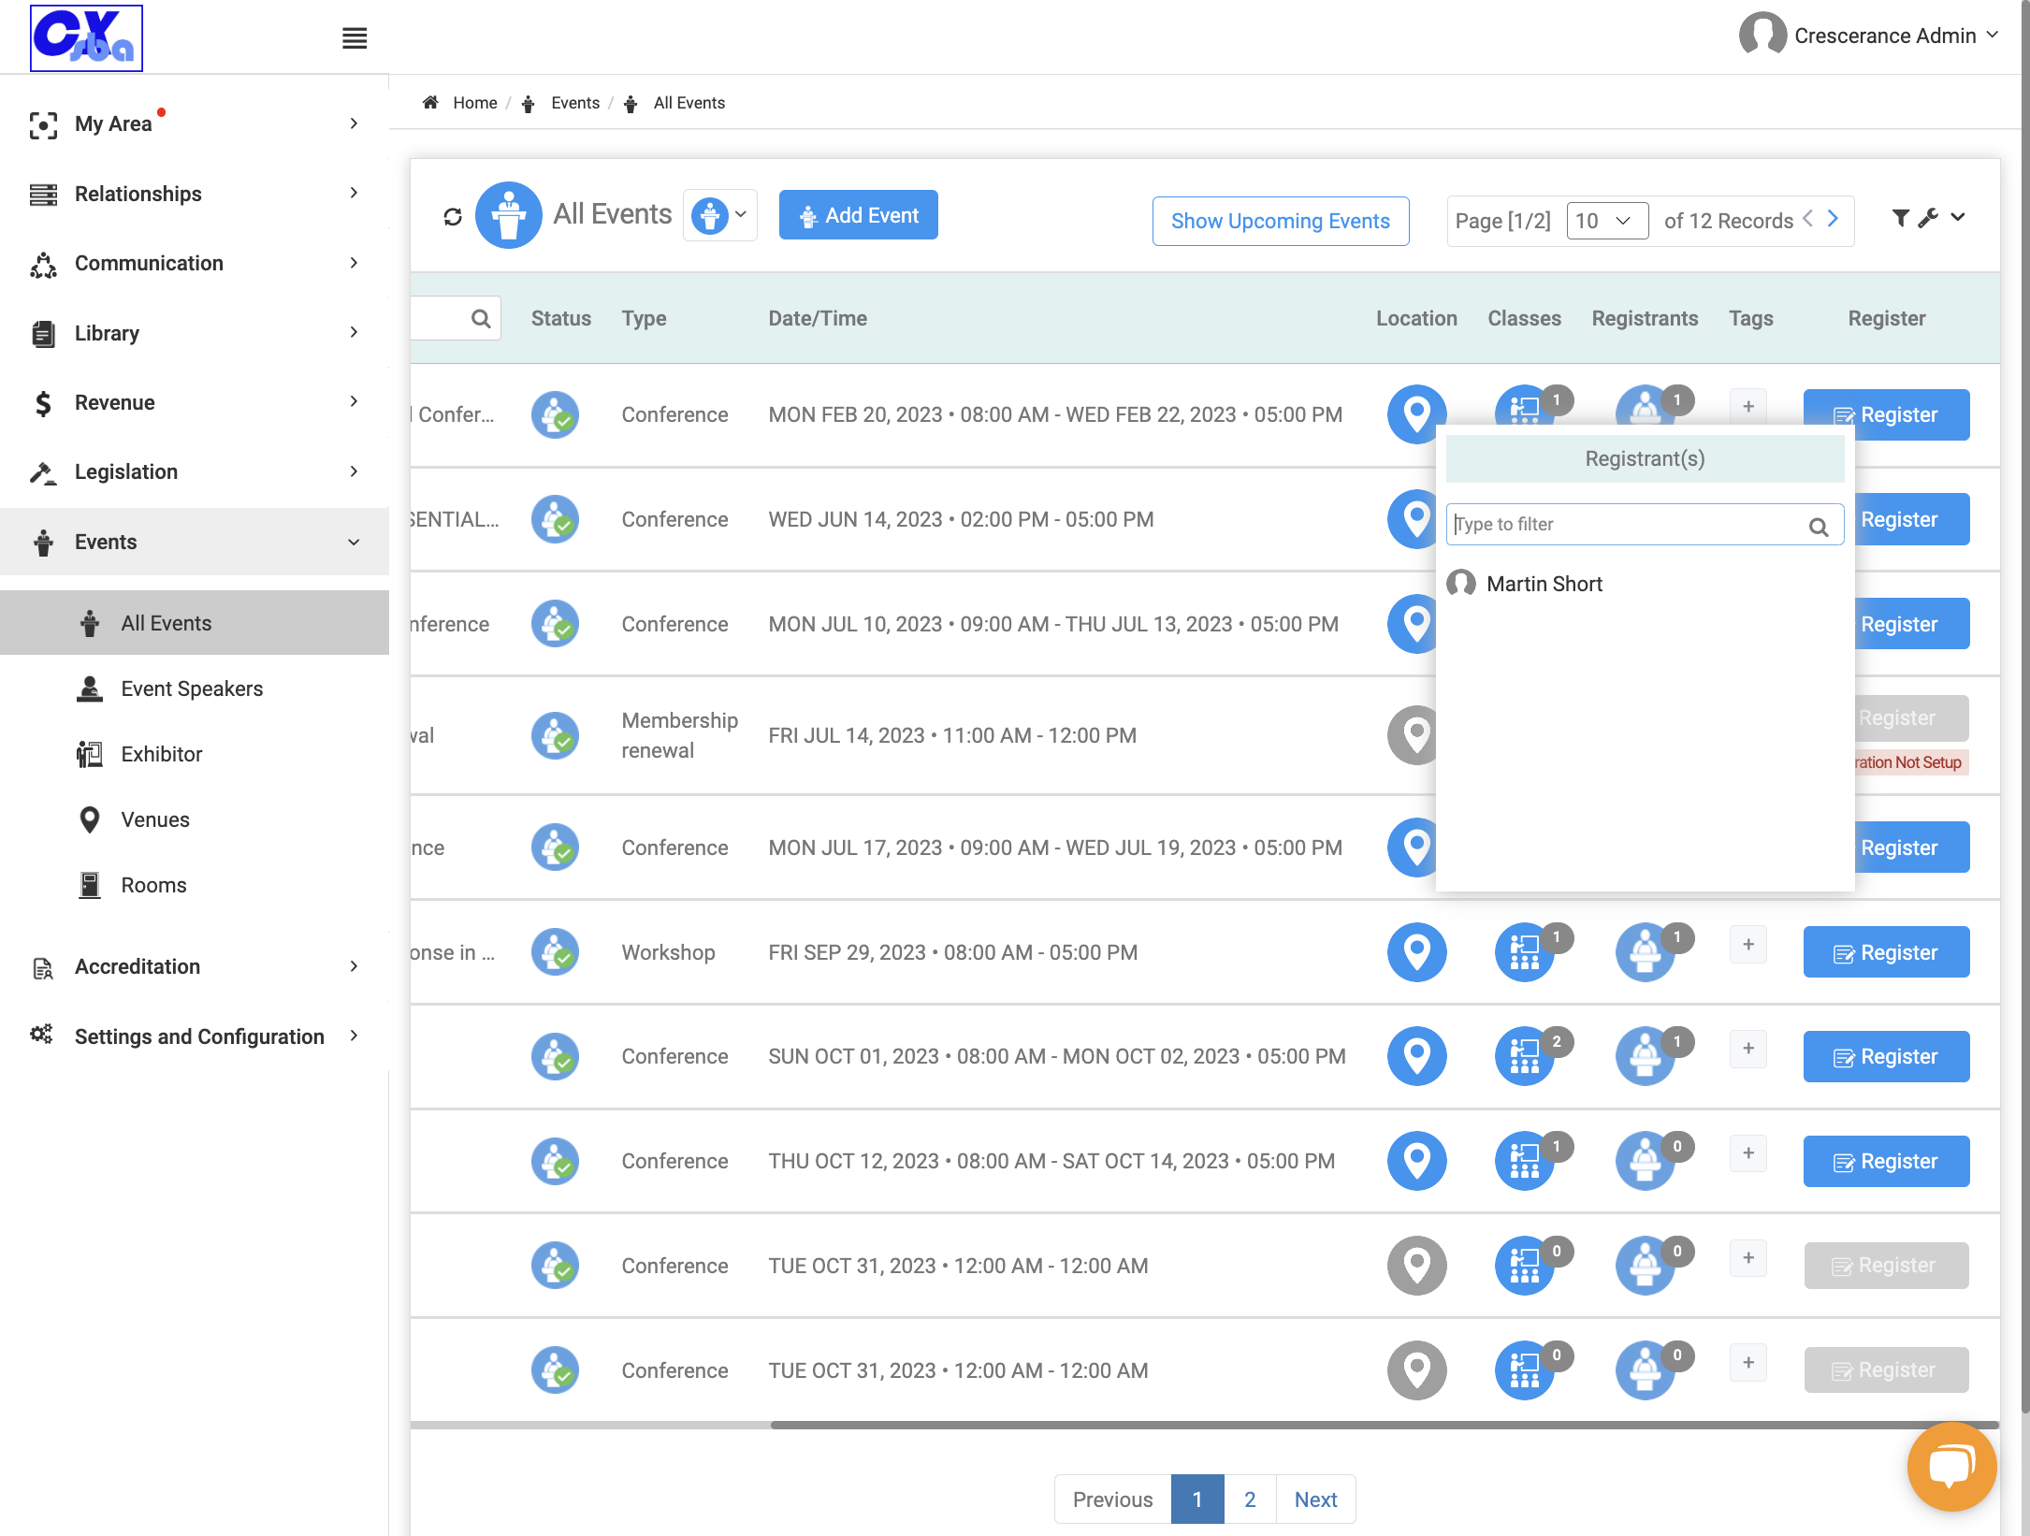Open the wrench settings icon
The width and height of the screenshot is (2030, 1536).
pos(1928,218)
